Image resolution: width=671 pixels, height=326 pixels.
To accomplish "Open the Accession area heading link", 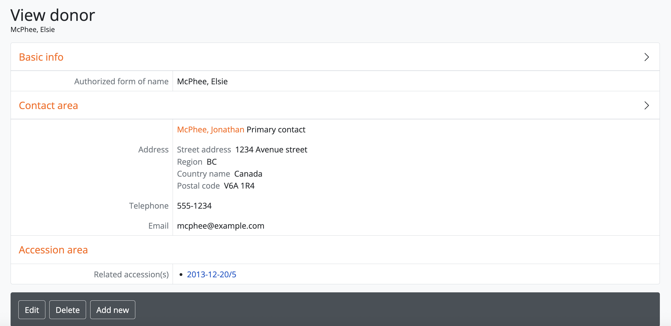I will (x=53, y=250).
